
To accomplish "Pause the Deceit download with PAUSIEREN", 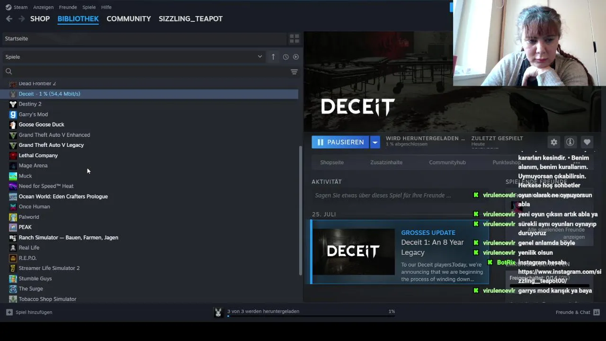I will click(340, 142).
